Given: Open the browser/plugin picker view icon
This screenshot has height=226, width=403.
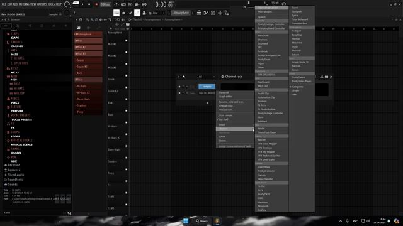Looking at the screenshot, I should coord(227,13).
